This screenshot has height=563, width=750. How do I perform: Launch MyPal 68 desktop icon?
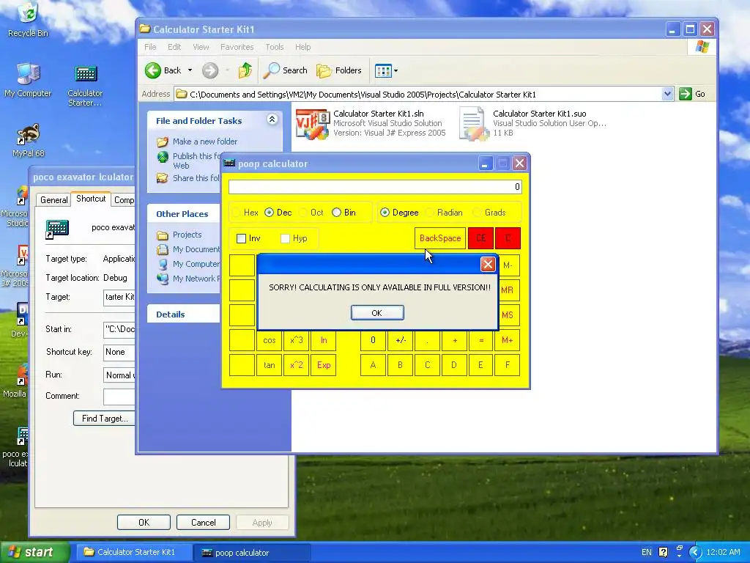pyautogui.click(x=28, y=135)
